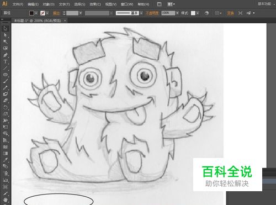
Task: Click the isolate selected object icon
Action: [240, 13]
